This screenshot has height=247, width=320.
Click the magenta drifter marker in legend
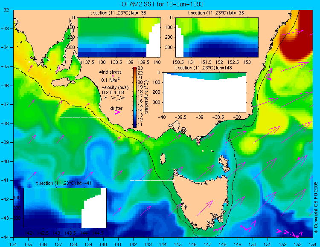tap(117, 112)
